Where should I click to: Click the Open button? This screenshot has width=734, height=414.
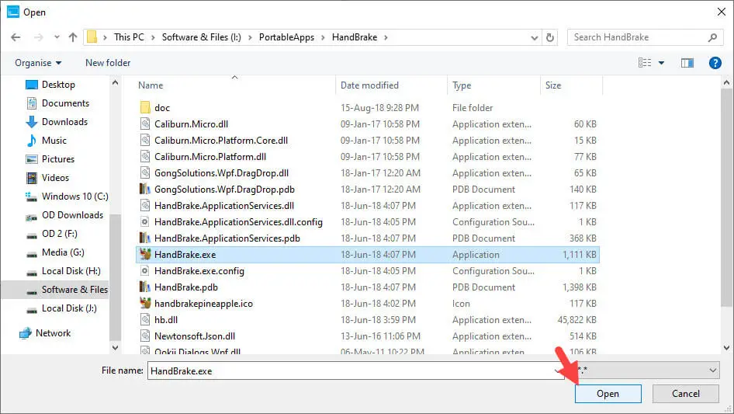608,394
